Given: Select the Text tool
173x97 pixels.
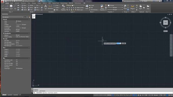Looking at the screenshot, I should pos(46,7).
